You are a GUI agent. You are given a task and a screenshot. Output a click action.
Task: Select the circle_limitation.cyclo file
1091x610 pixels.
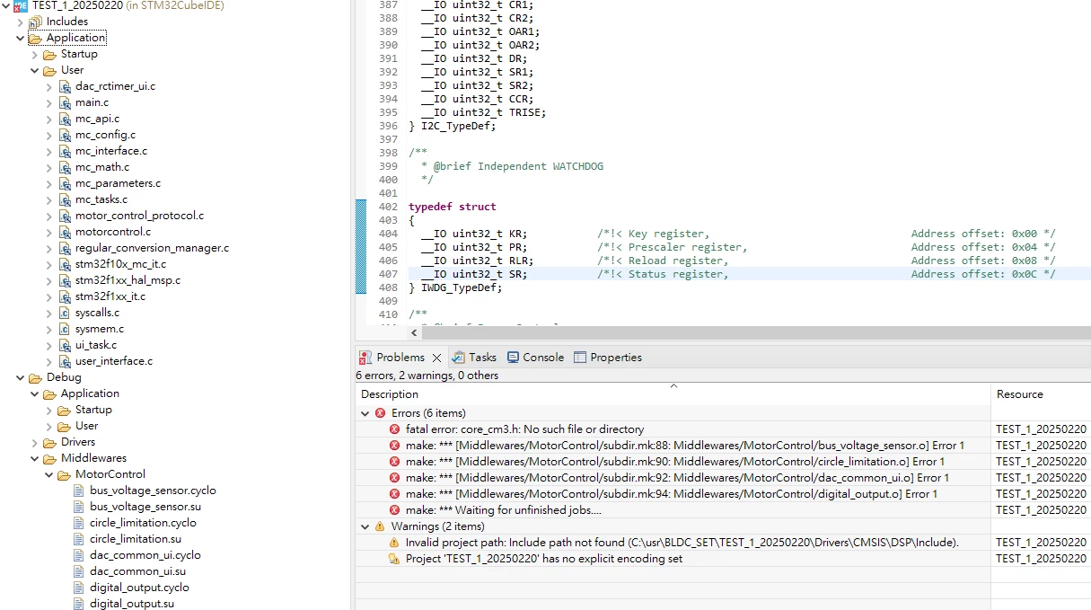143,523
